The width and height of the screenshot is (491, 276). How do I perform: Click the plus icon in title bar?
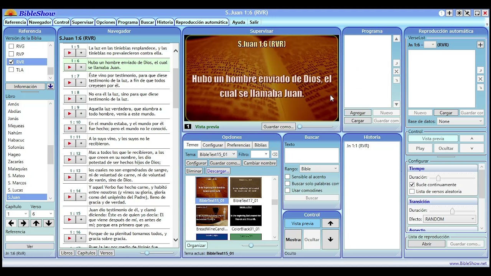pos(450,13)
